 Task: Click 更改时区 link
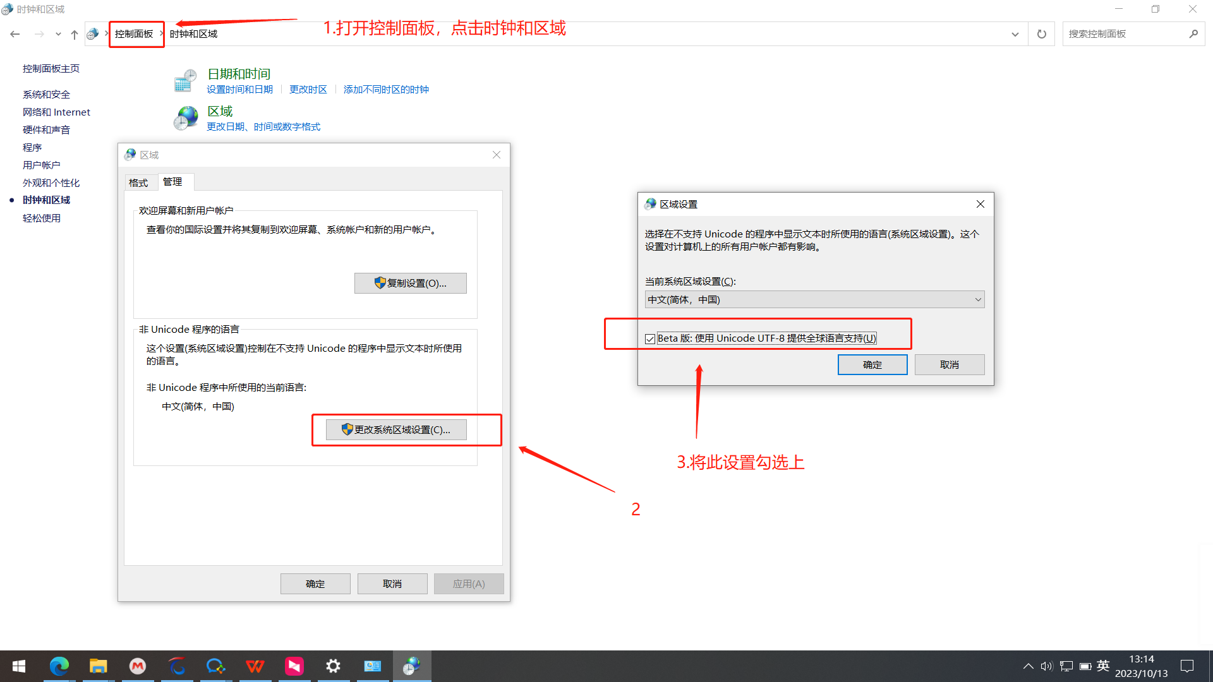coord(308,90)
